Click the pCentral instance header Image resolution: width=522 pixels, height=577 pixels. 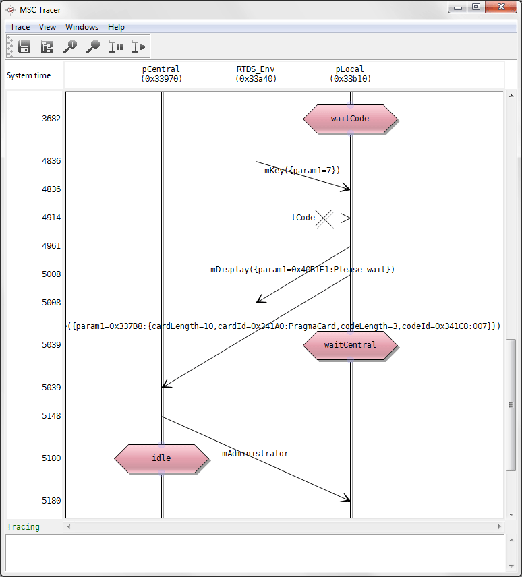[x=161, y=74]
